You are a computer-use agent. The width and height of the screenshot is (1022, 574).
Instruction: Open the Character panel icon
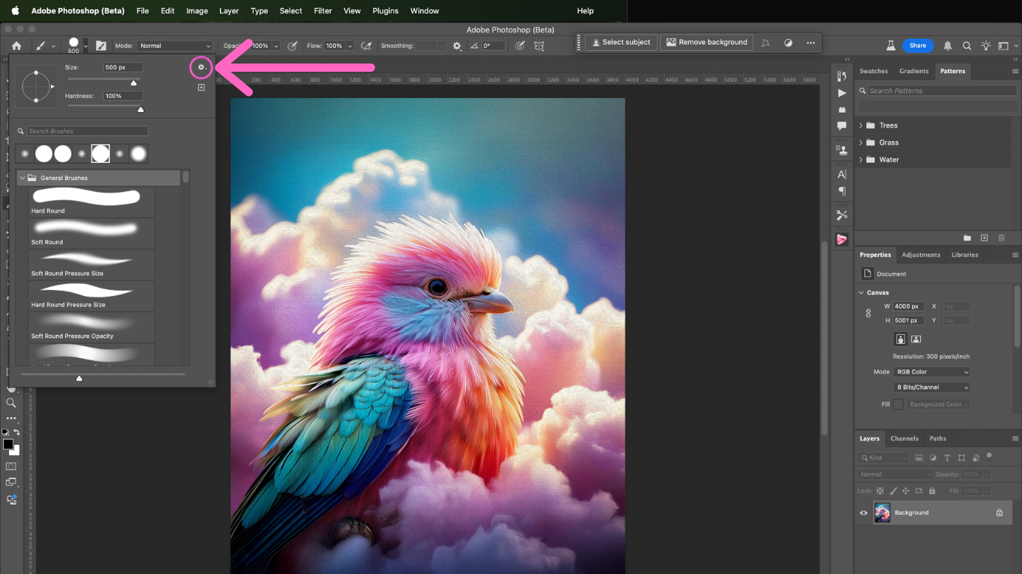(842, 174)
